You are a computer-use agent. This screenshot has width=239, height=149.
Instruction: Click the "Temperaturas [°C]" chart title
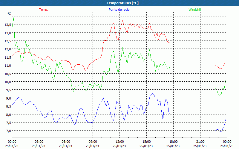pyautogui.click(x=122, y=3)
